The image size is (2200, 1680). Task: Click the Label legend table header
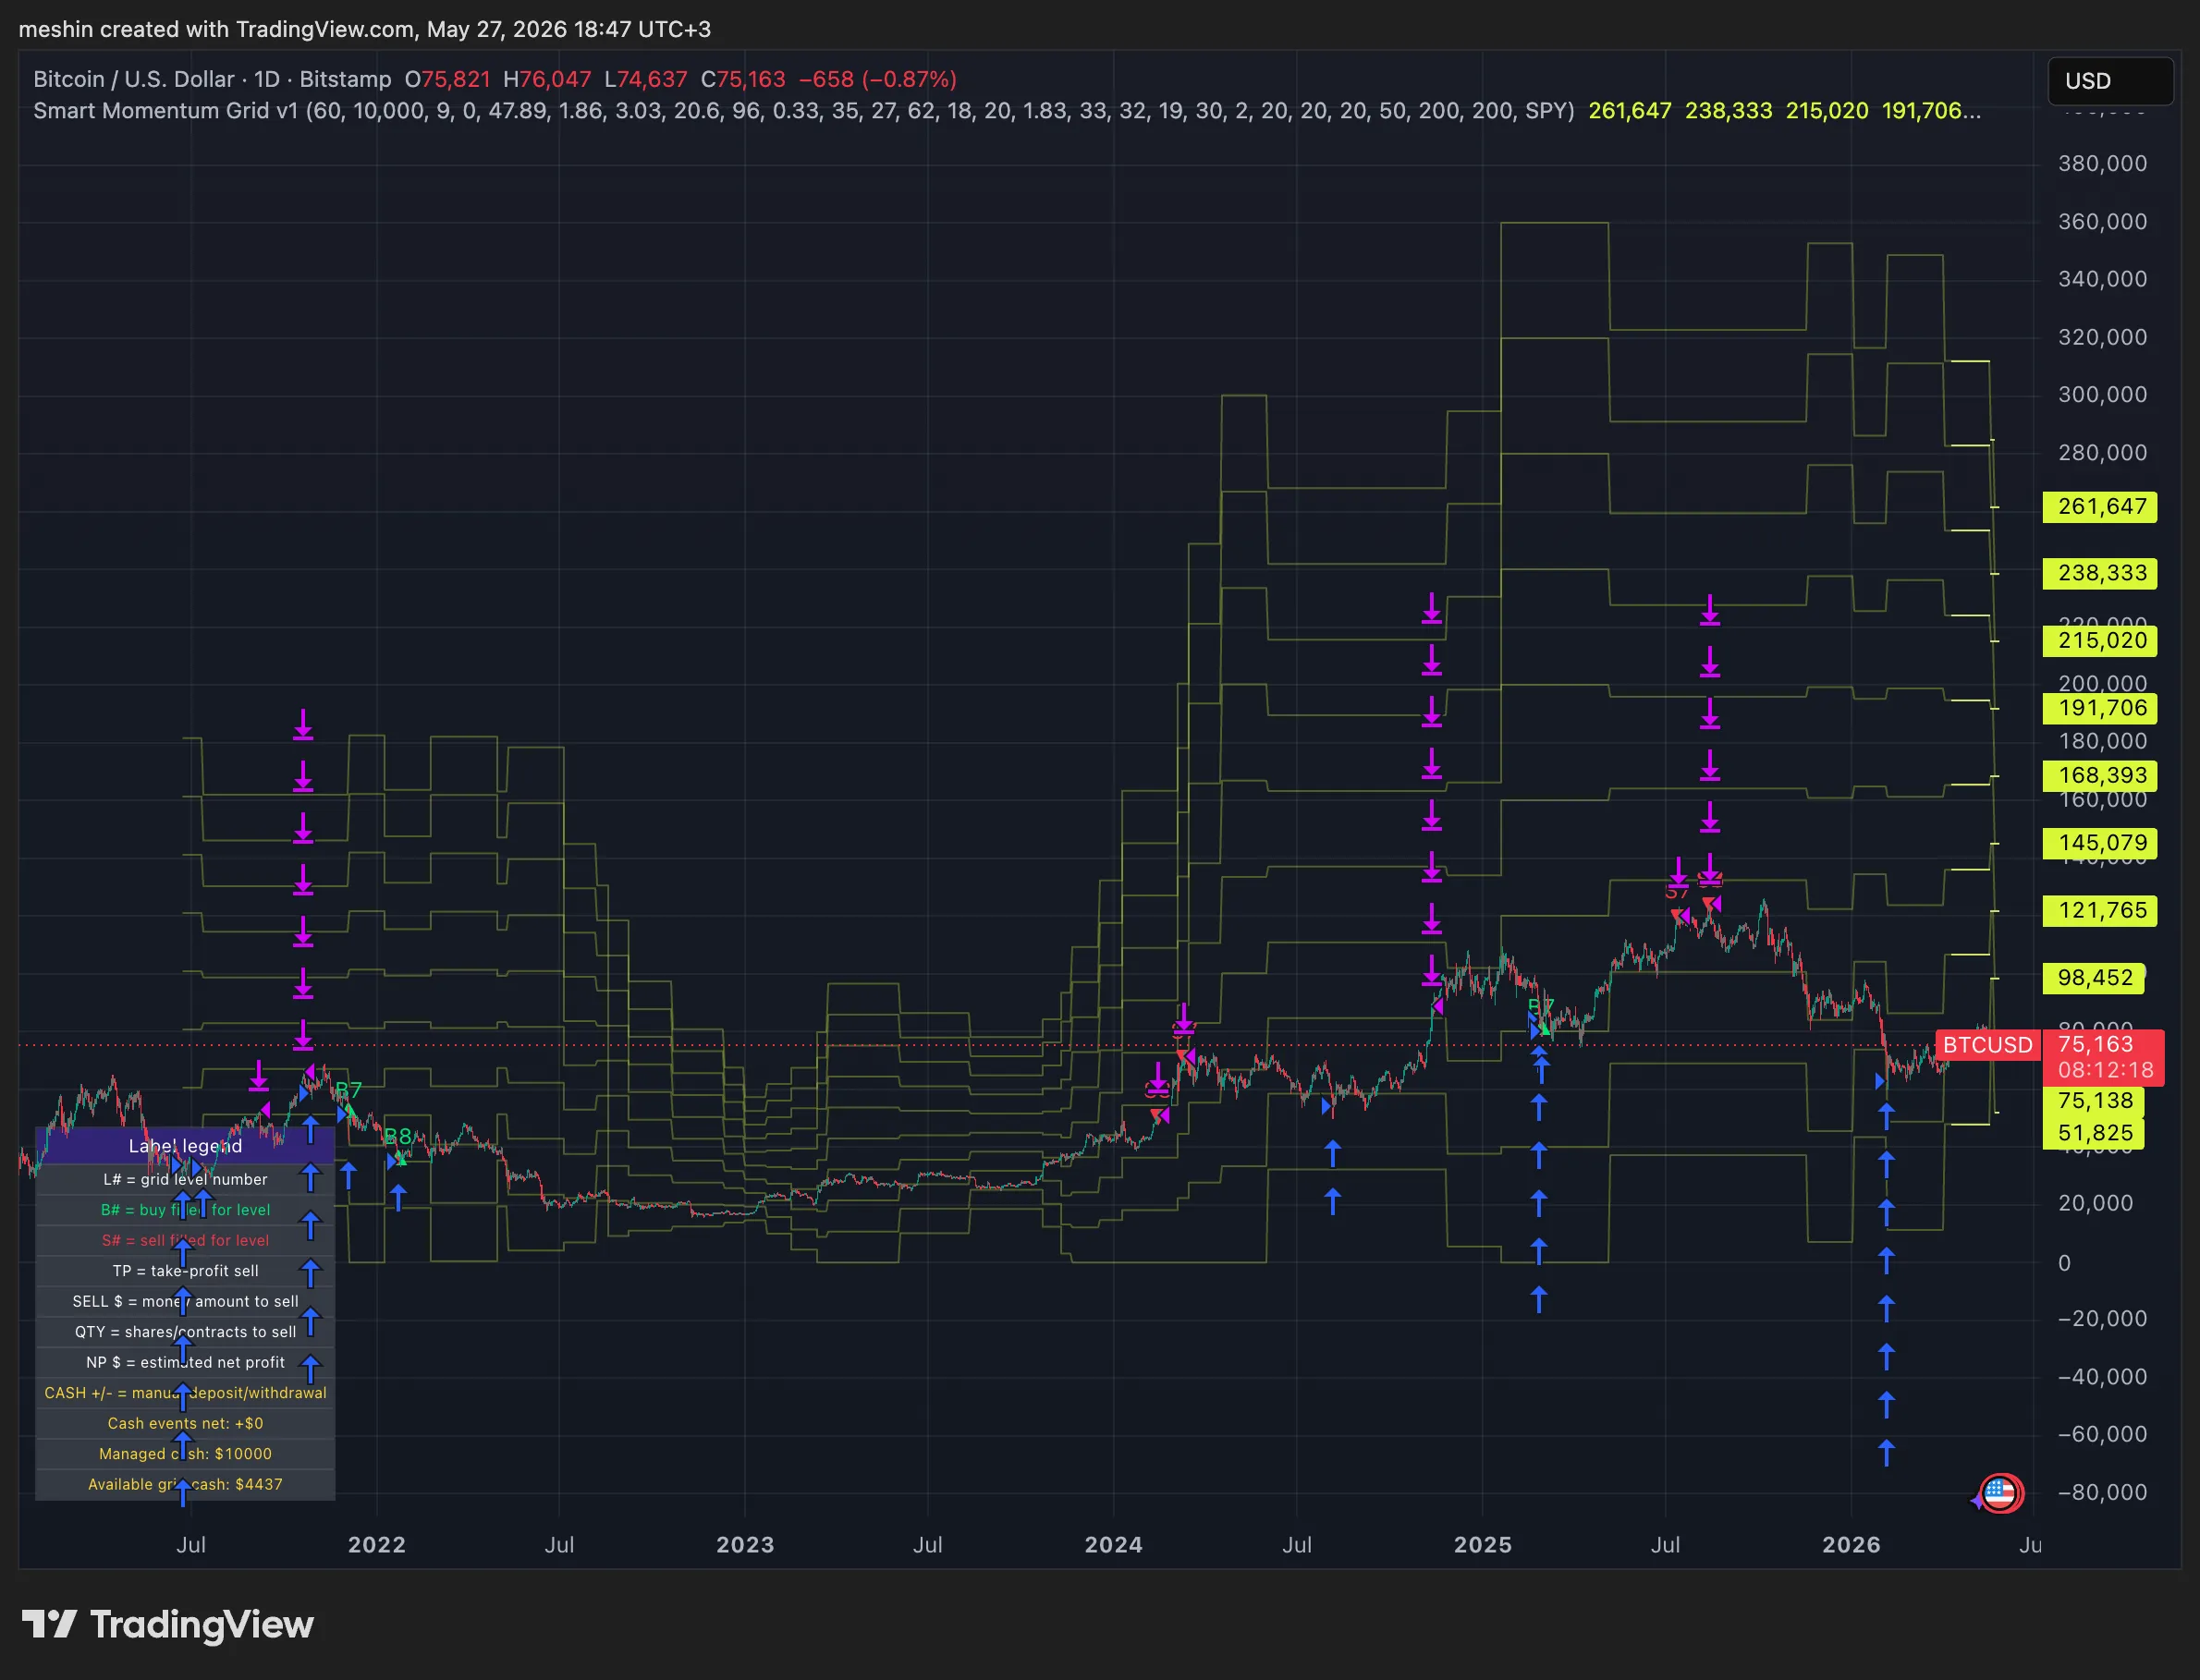coord(185,1146)
